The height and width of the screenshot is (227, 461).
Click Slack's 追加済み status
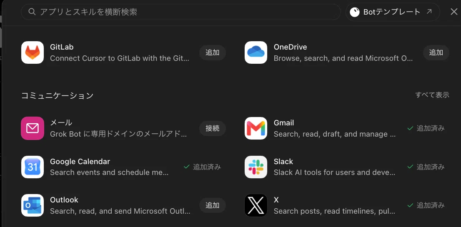click(x=426, y=167)
